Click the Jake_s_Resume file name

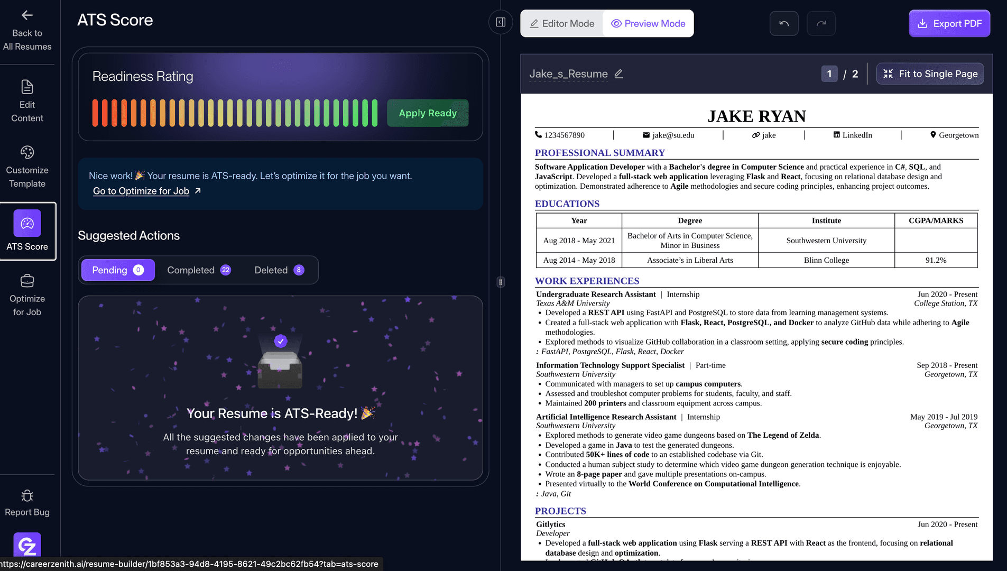coord(568,74)
